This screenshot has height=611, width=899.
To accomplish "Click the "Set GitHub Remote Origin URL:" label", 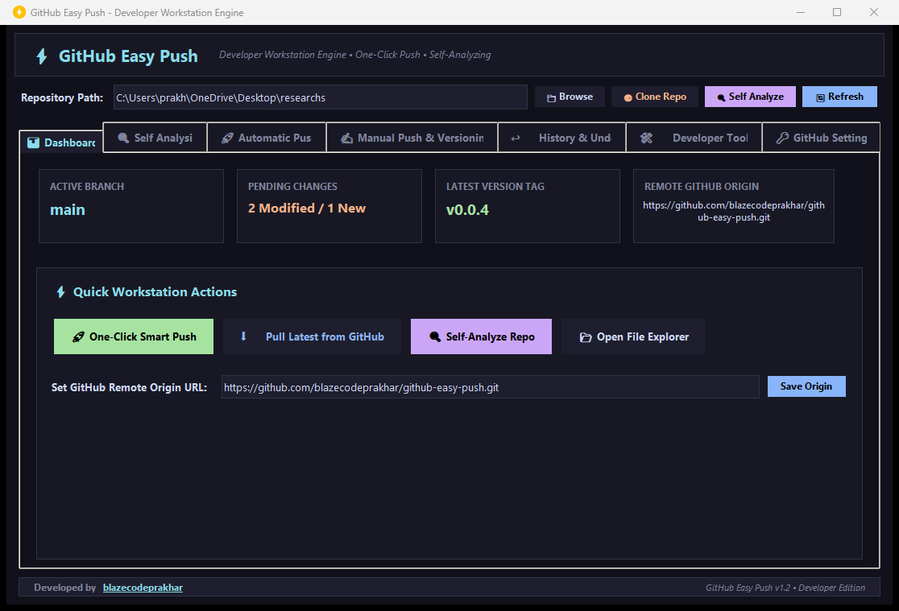I will [x=129, y=387].
